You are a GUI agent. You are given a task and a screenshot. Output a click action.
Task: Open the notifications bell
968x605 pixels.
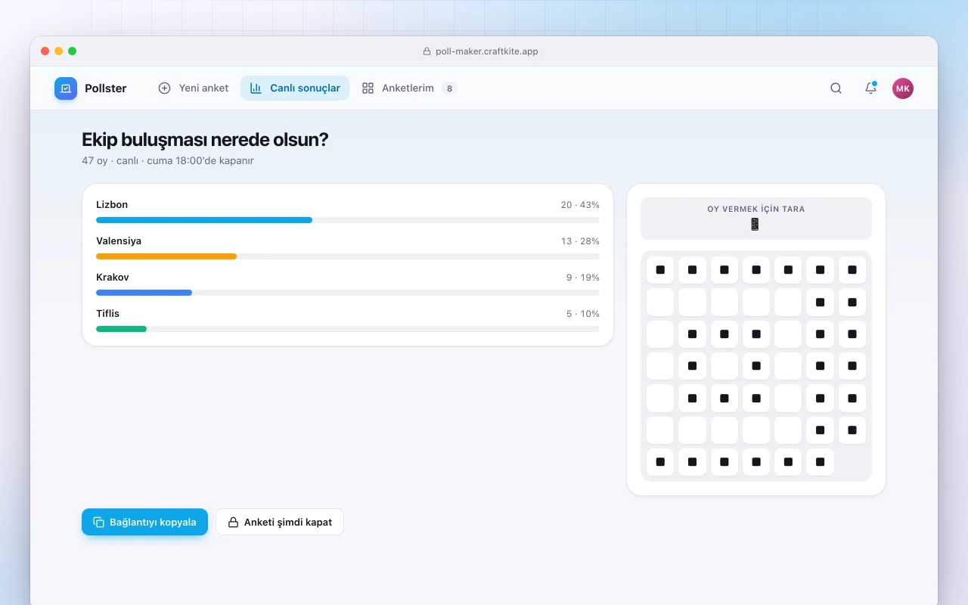[x=870, y=88]
